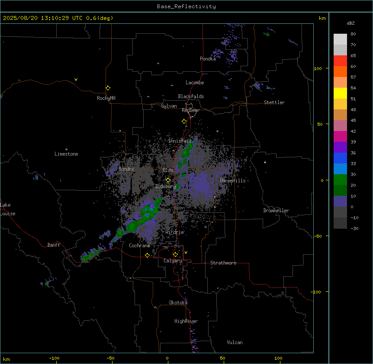Screen dimensions: 373x364
Task: Click the RockyMH map label
Action: (106, 98)
